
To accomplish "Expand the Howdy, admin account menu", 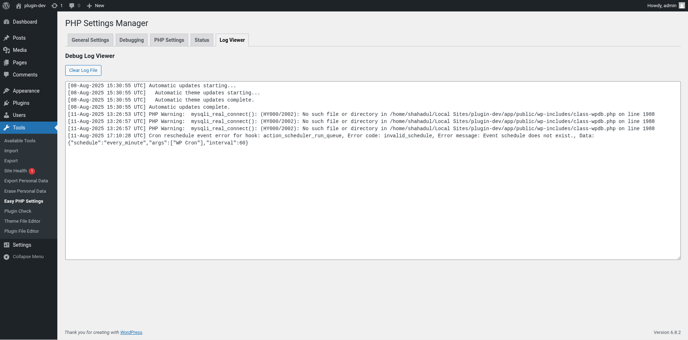I will point(661,6).
